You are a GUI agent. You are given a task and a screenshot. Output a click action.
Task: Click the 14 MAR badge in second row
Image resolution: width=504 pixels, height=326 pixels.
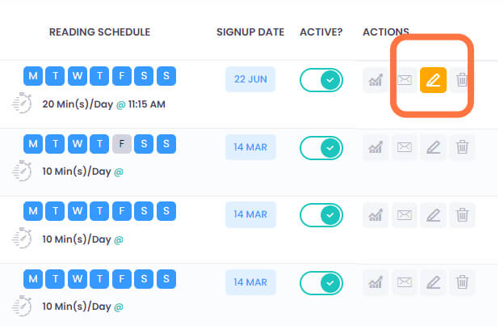pos(250,147)
